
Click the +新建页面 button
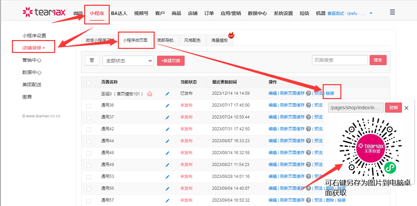pos(171,61)
